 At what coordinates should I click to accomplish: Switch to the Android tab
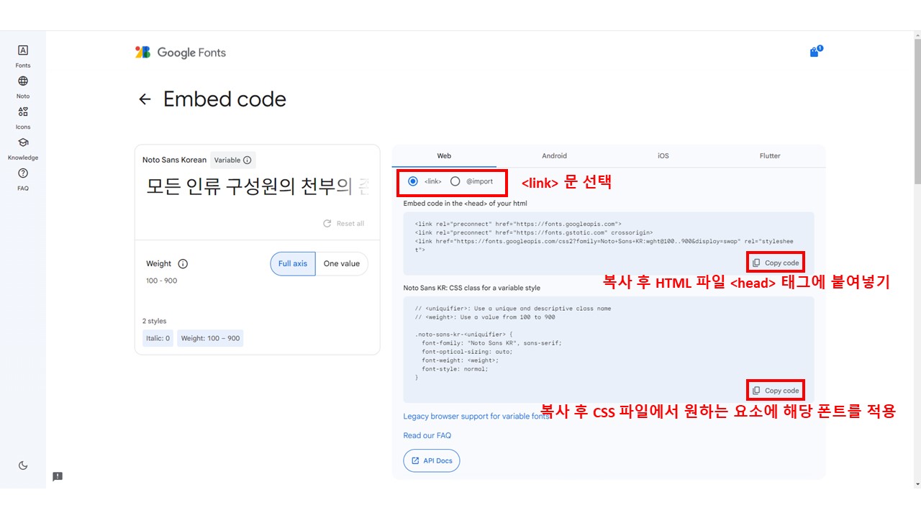coord(554,155)
